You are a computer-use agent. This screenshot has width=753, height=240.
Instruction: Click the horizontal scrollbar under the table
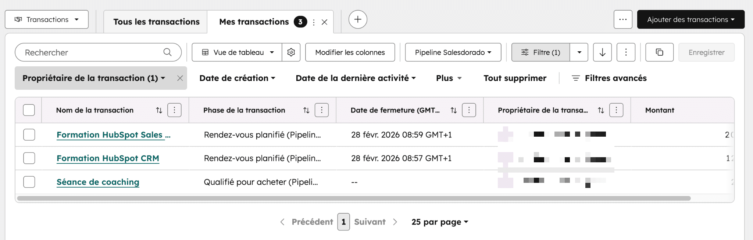[x=353, y=198]
